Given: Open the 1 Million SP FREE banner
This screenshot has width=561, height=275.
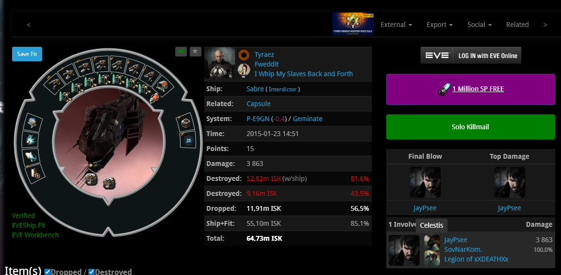Looking at the screenshot, I should coord(471,89).
